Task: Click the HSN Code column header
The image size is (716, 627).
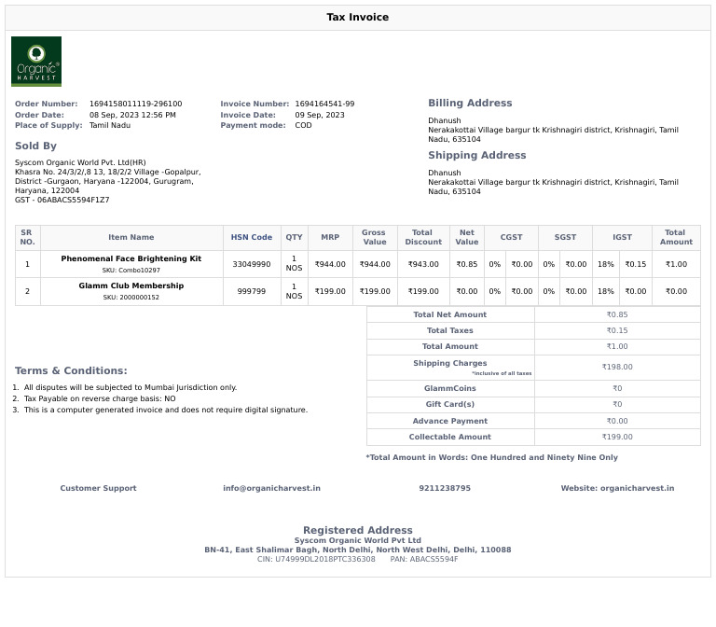Action: click(x=251, y=237)
